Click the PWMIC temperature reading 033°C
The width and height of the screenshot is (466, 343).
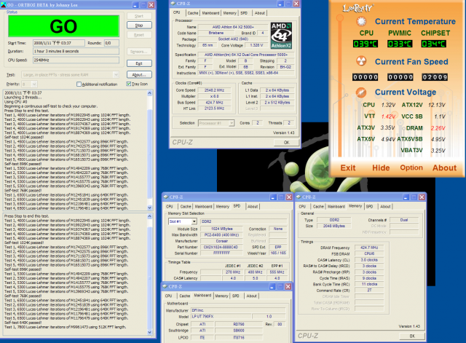pos(400,44)
